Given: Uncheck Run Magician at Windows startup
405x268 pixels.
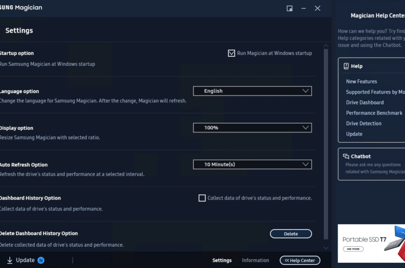Looking at the screenshot, I should click(x=232, y=53).
